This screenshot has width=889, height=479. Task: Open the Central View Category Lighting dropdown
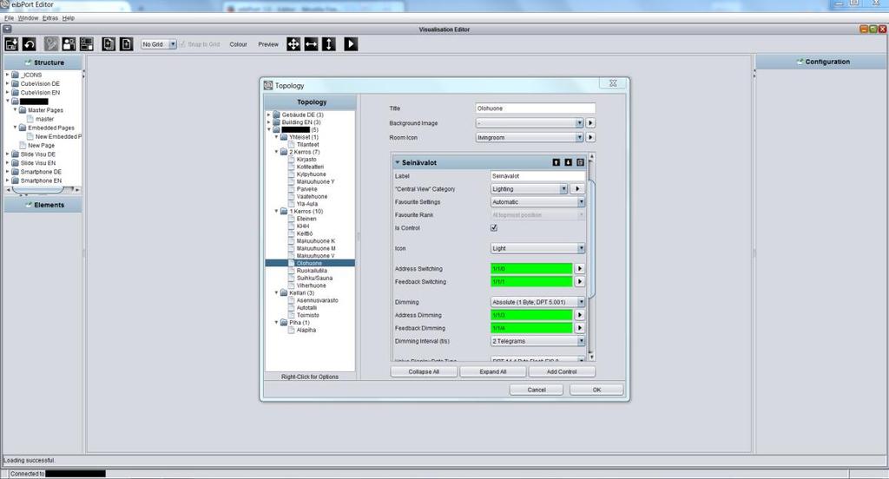tap(529, 189)
